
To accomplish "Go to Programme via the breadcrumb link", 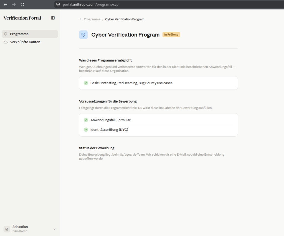I will point(92,19).
